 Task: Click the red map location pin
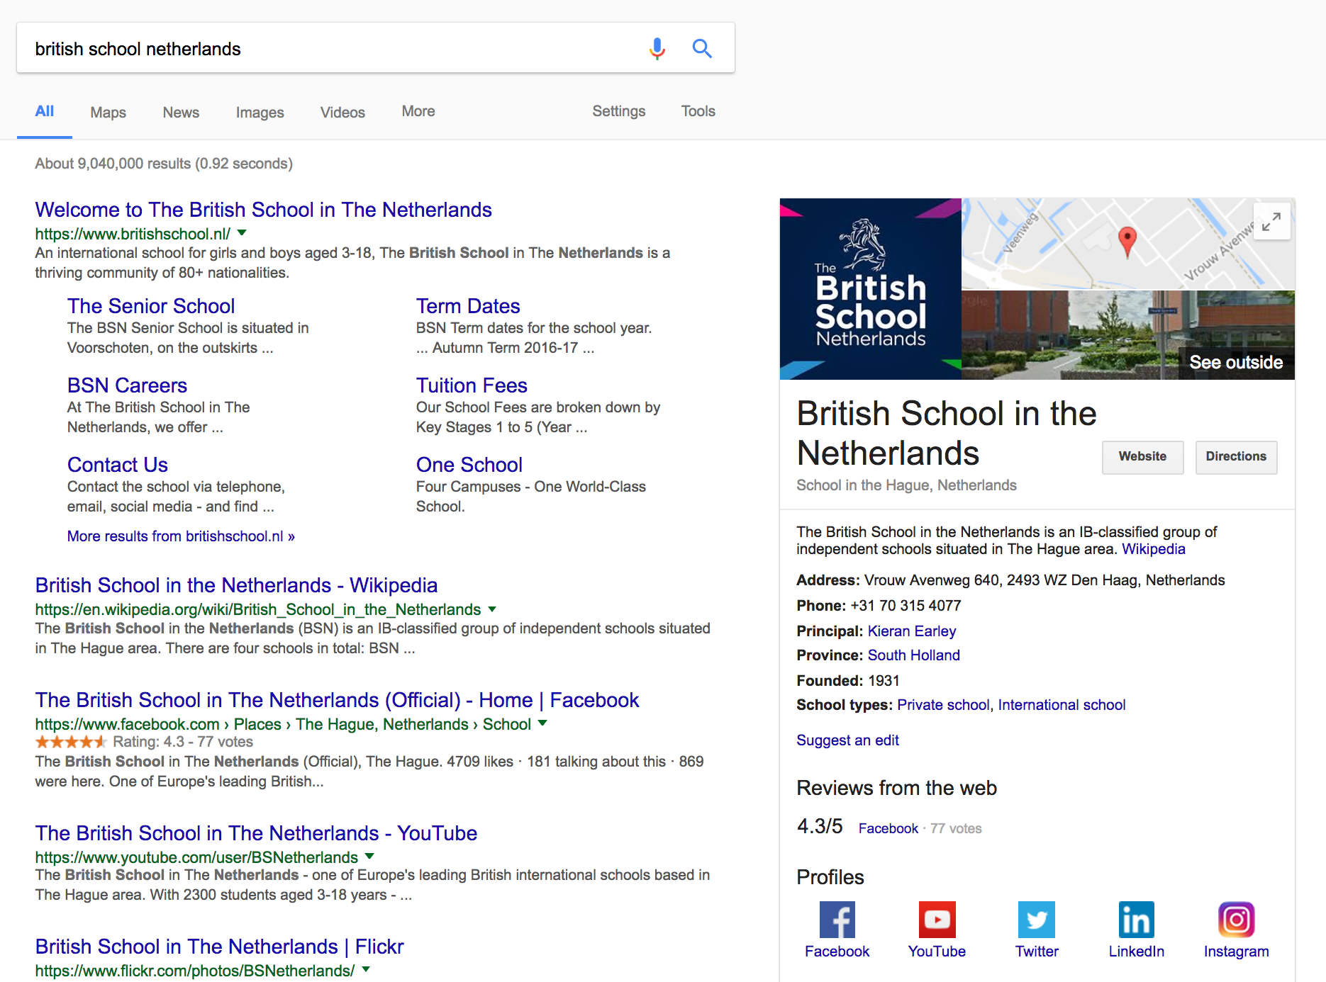1127,242
